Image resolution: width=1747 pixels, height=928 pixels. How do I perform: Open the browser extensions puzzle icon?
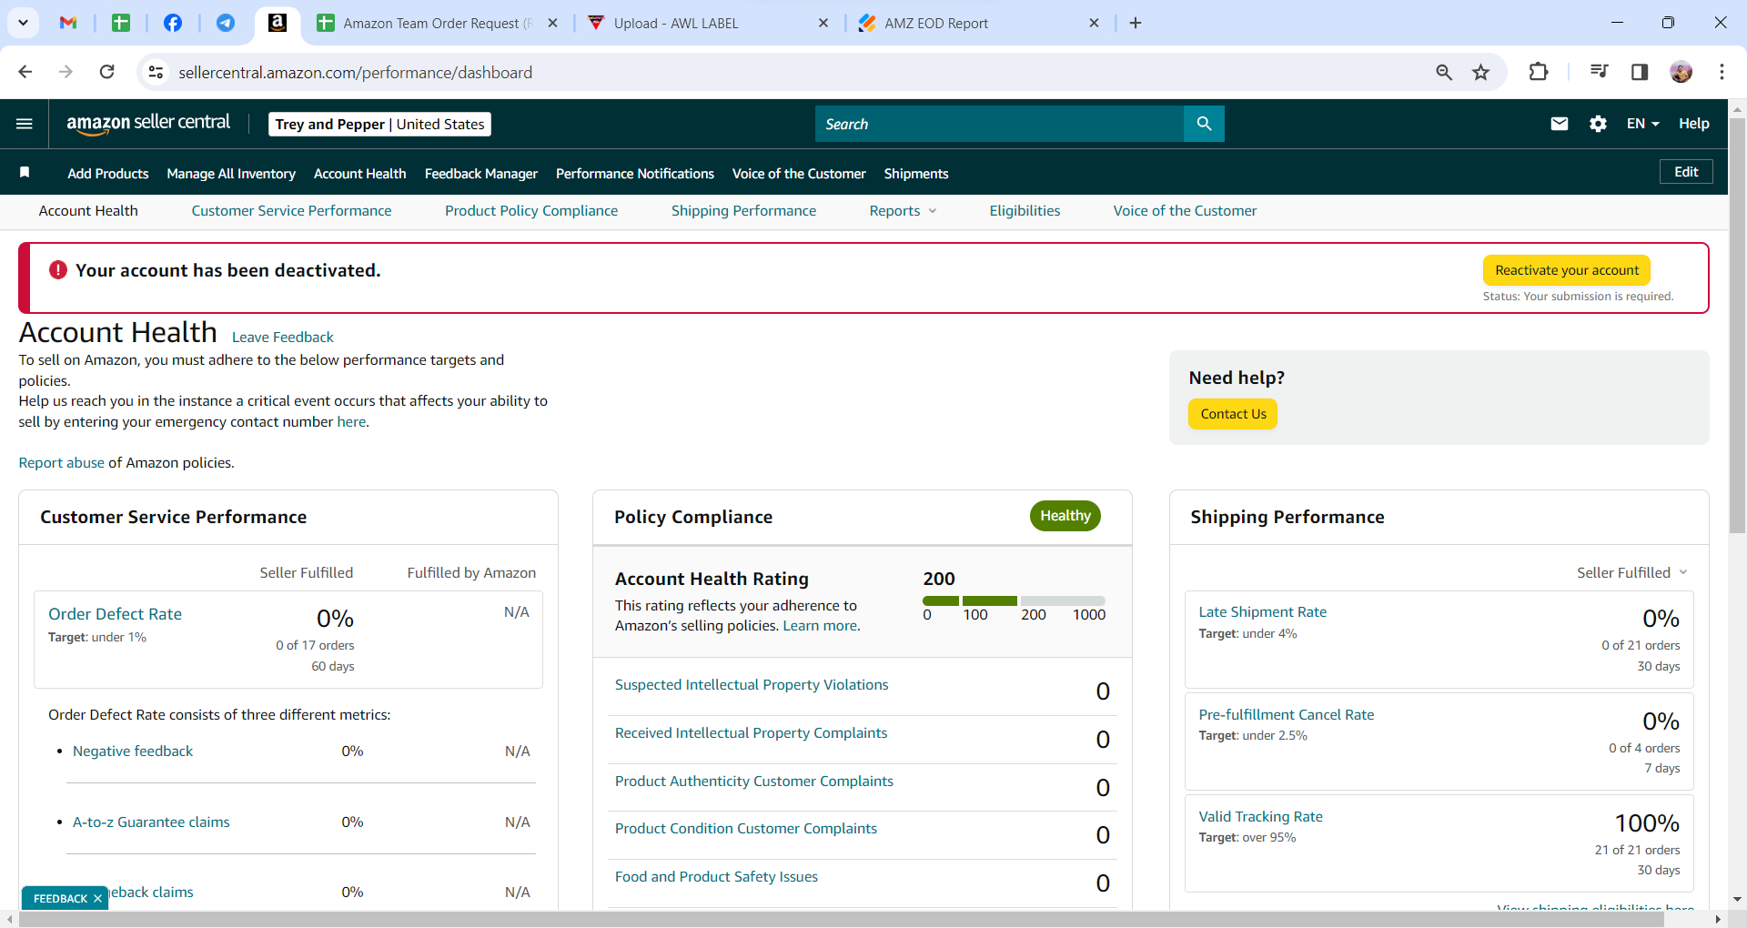pos(1539,72)
